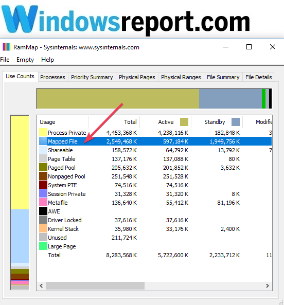Click the 1,949,756 K standby value

(x=224, y=141)
